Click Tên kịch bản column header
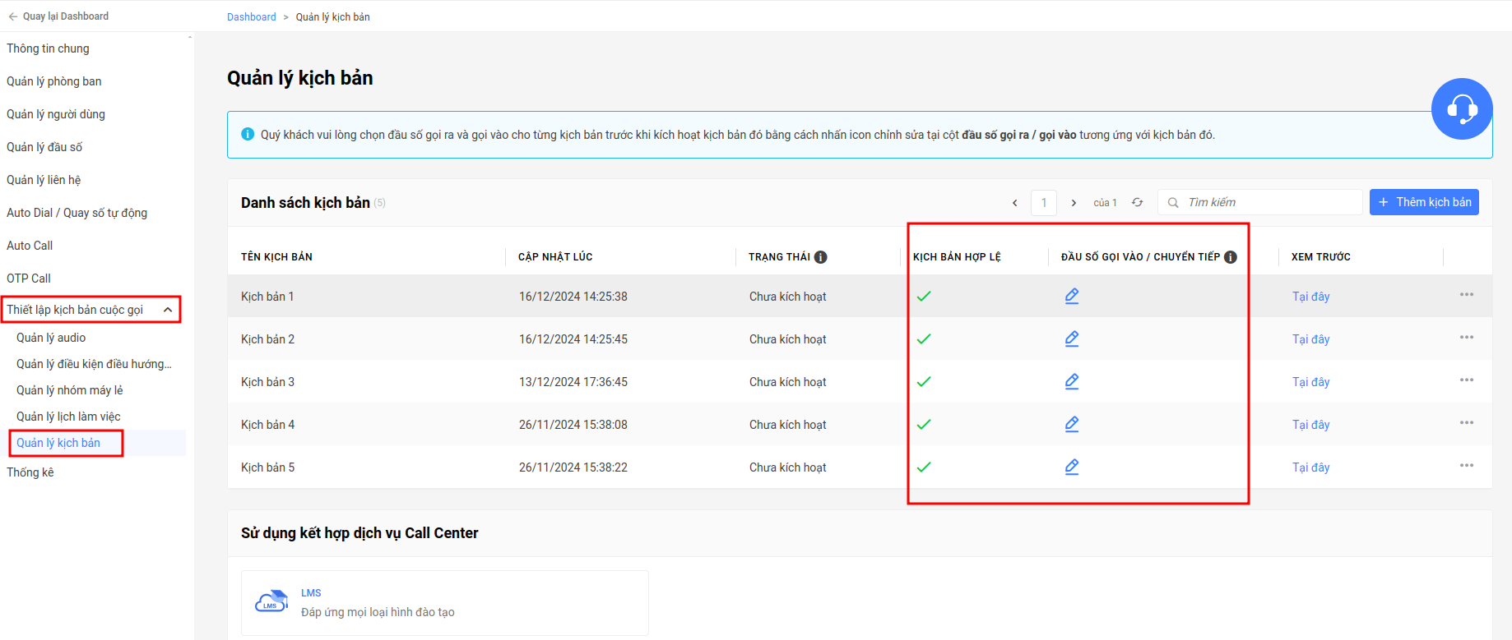Screen dimensions: 1512x640 click(x=276, y=257)
